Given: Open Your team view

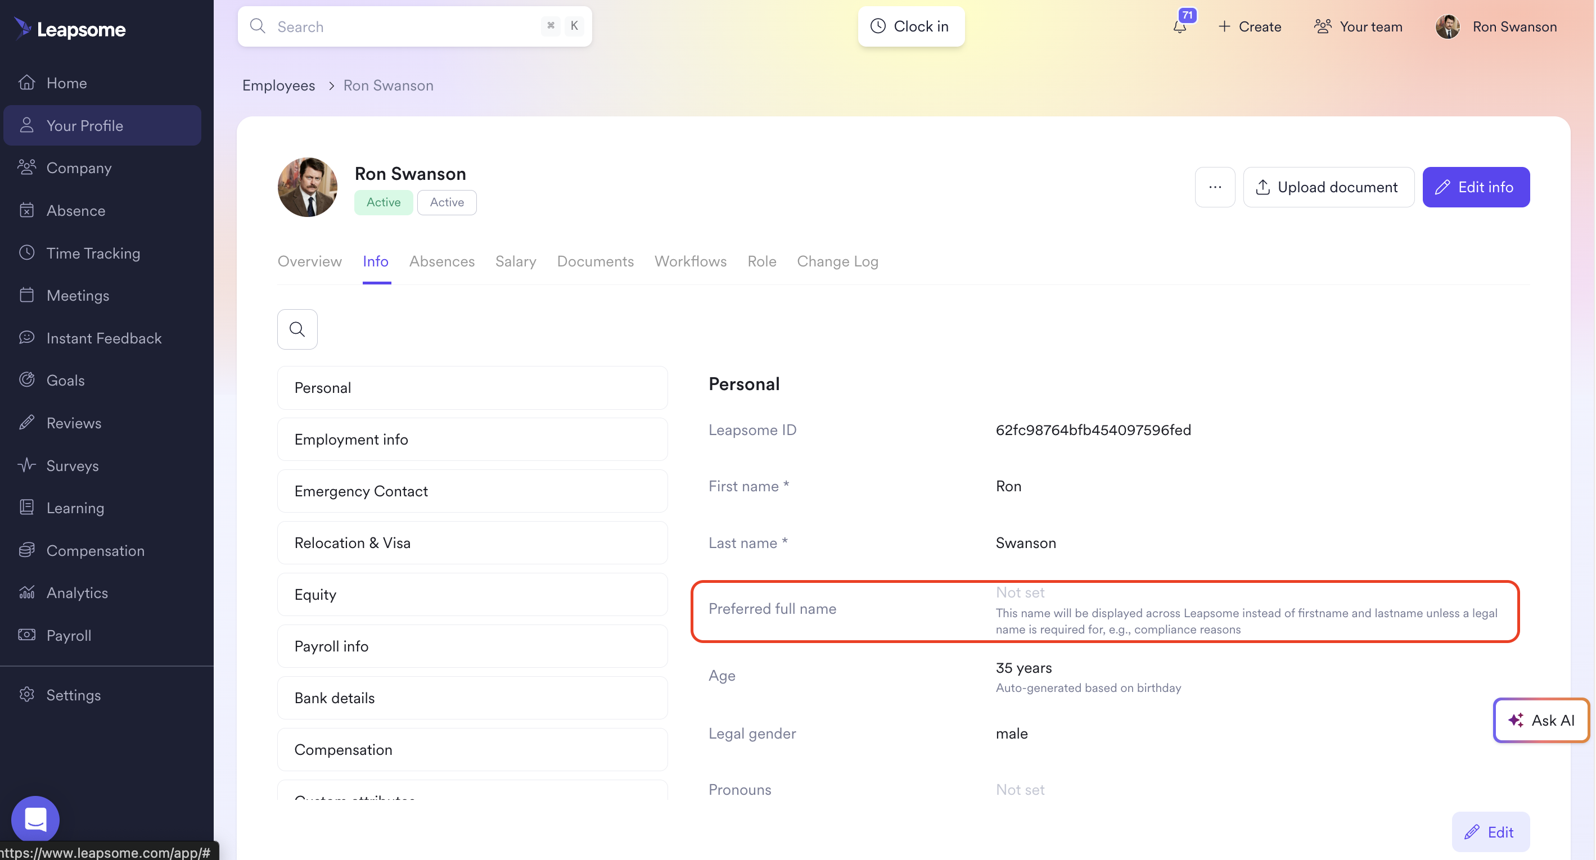Looking at the screenshot, I should pyautogui.click(x=1358, y=26).
